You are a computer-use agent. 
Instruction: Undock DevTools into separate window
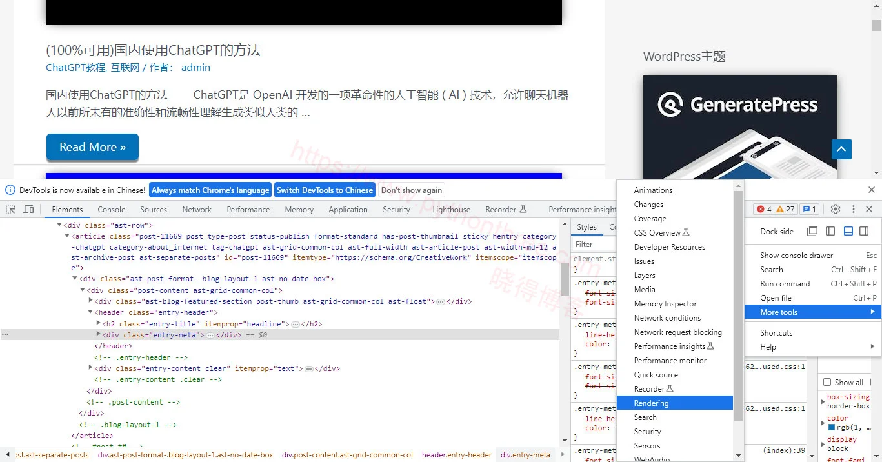[x=812, y=231]
